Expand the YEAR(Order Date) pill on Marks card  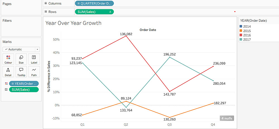(x=13, y=84)
